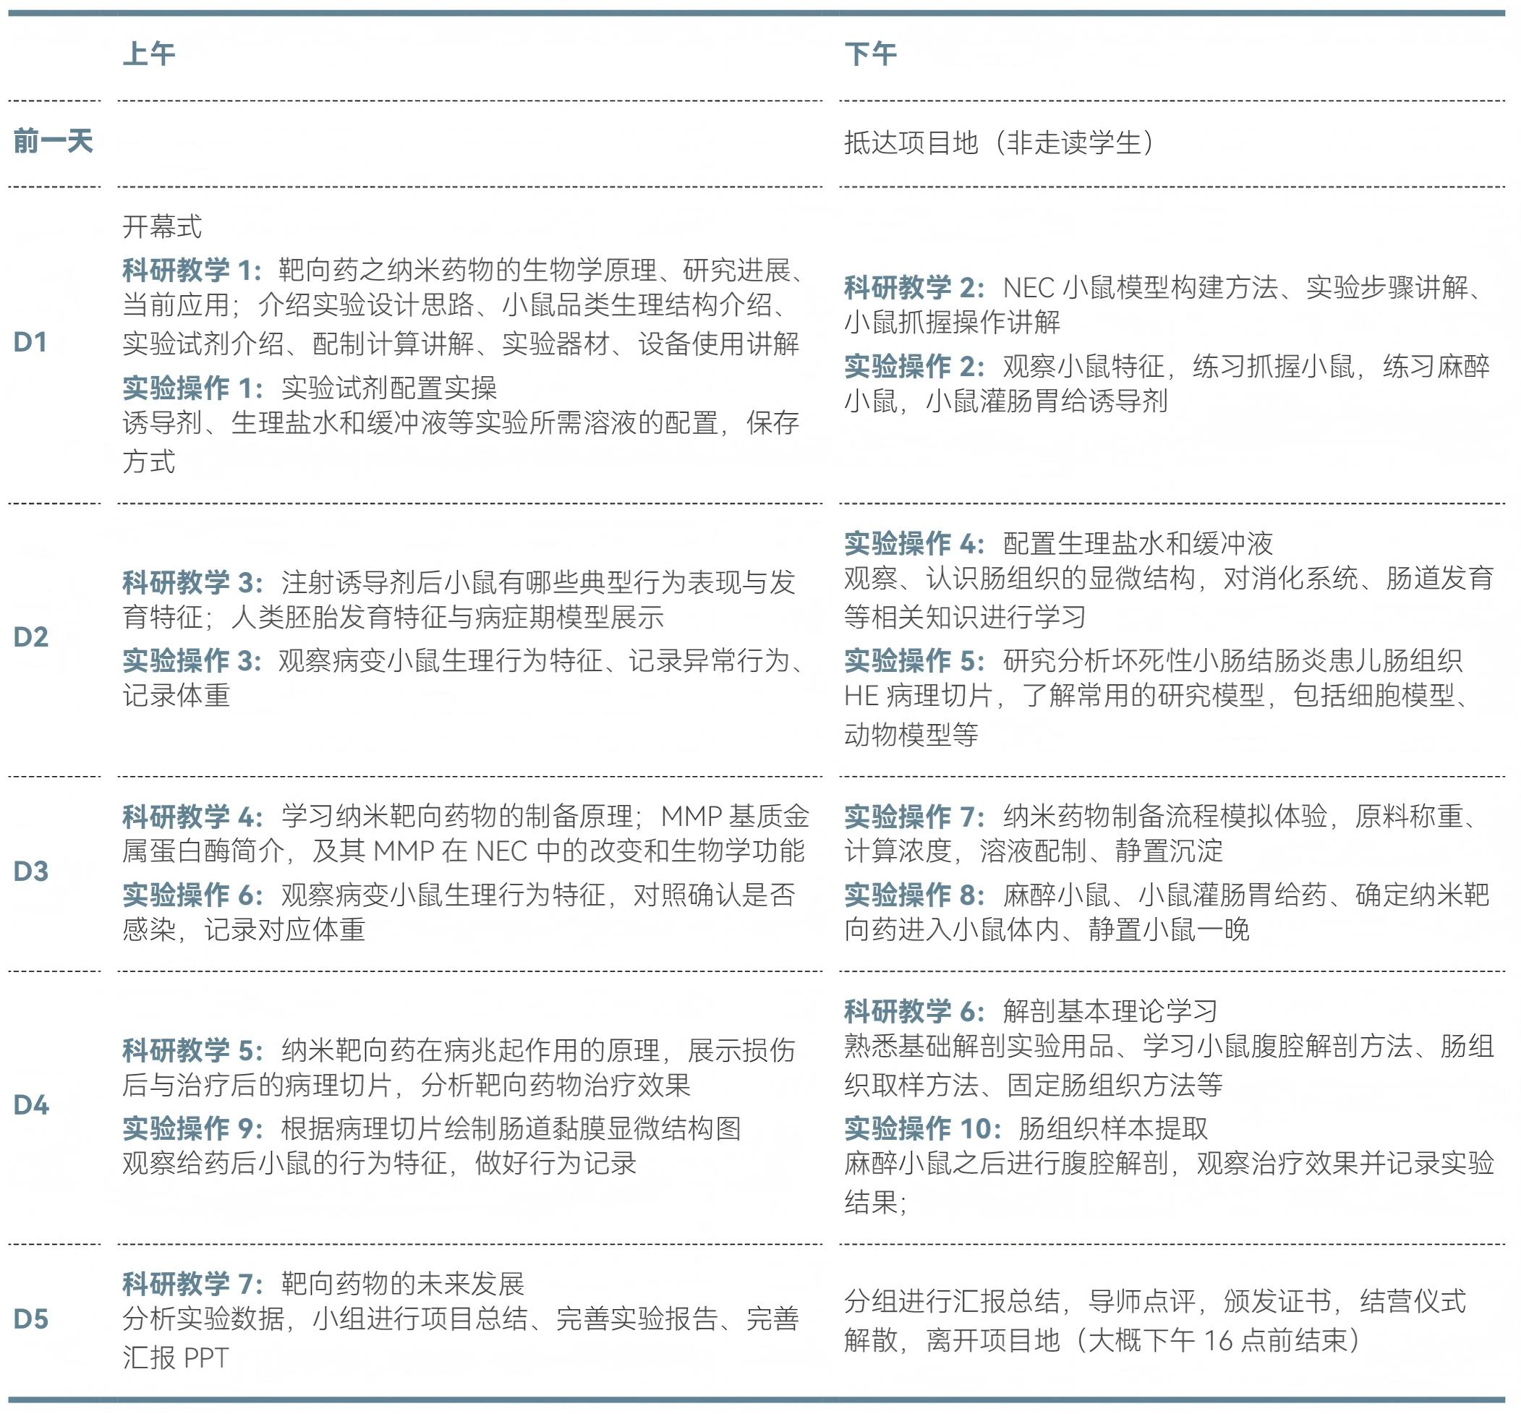This screenshot has width=1521, height=1414.
Task: Click the 科研教学 7 heading
Action: (191, 1284)
